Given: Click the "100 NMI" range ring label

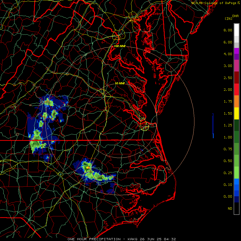Looking at the screenshot, I should 120,46.
